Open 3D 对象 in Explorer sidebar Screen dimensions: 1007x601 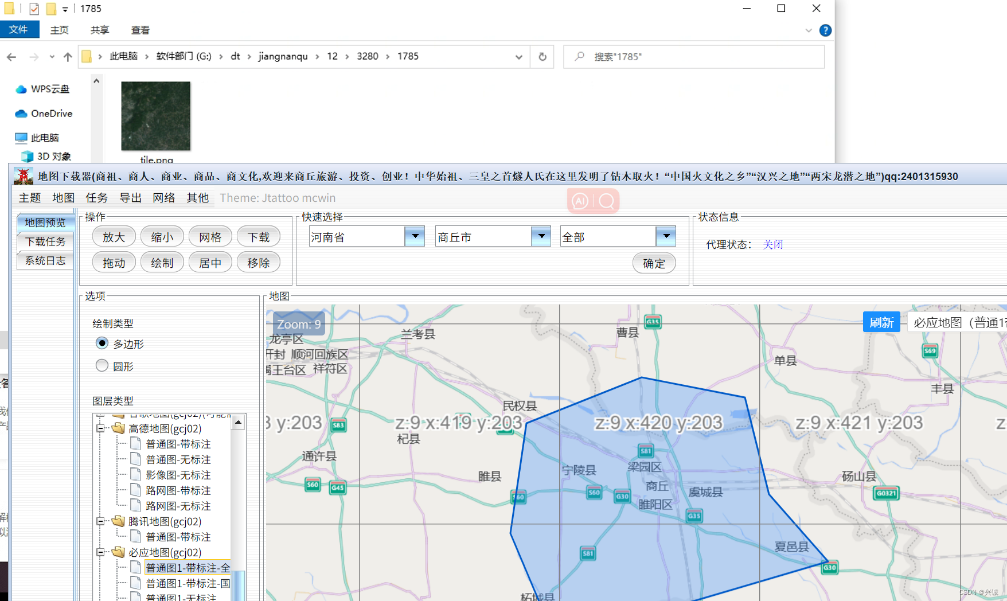(46, 156)
